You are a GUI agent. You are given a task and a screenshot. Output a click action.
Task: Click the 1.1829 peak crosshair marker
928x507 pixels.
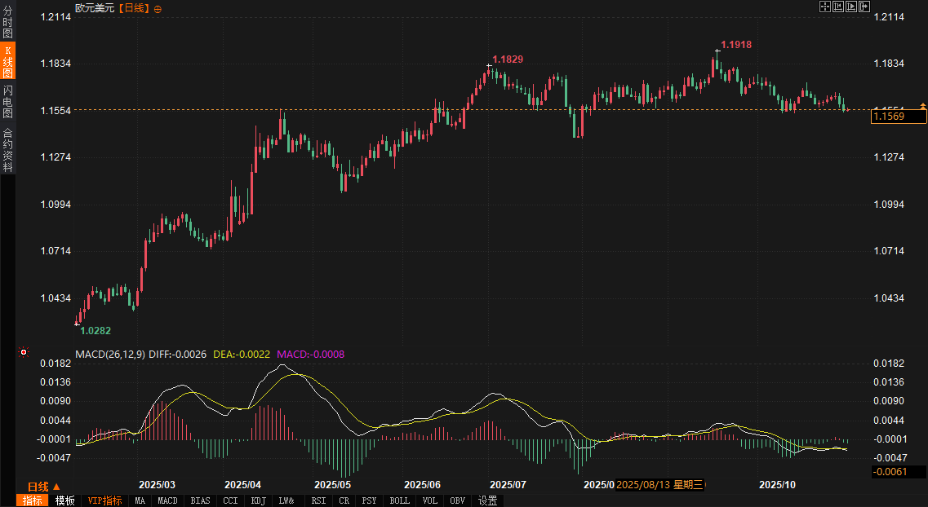point(488,64)
